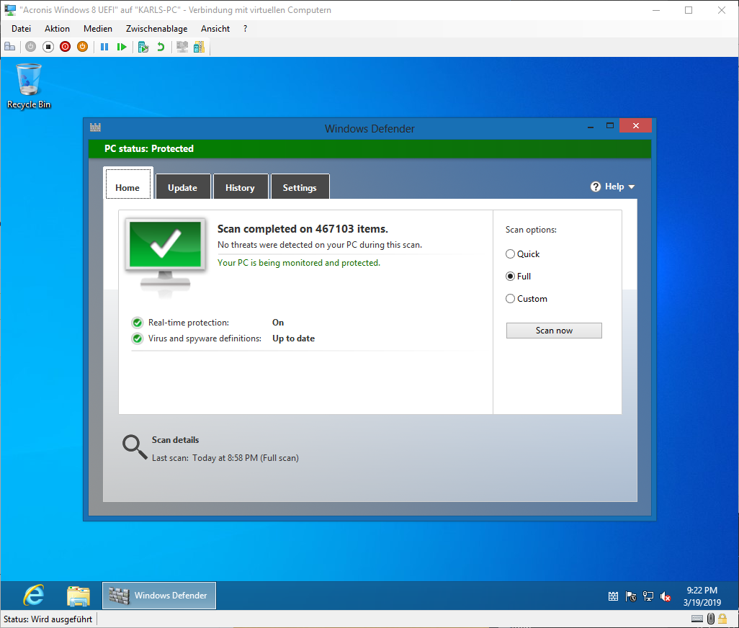Switch to the Update tab
This screenshot has height=628, width=739.
click(x=182, y=187)
